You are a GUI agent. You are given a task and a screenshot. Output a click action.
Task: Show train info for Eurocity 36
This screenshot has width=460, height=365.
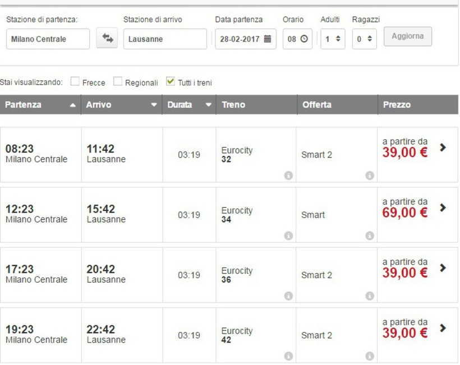tap(288, 296)
